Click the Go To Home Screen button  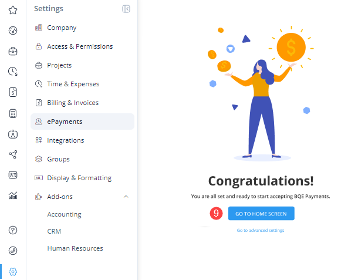pos(261,214)
